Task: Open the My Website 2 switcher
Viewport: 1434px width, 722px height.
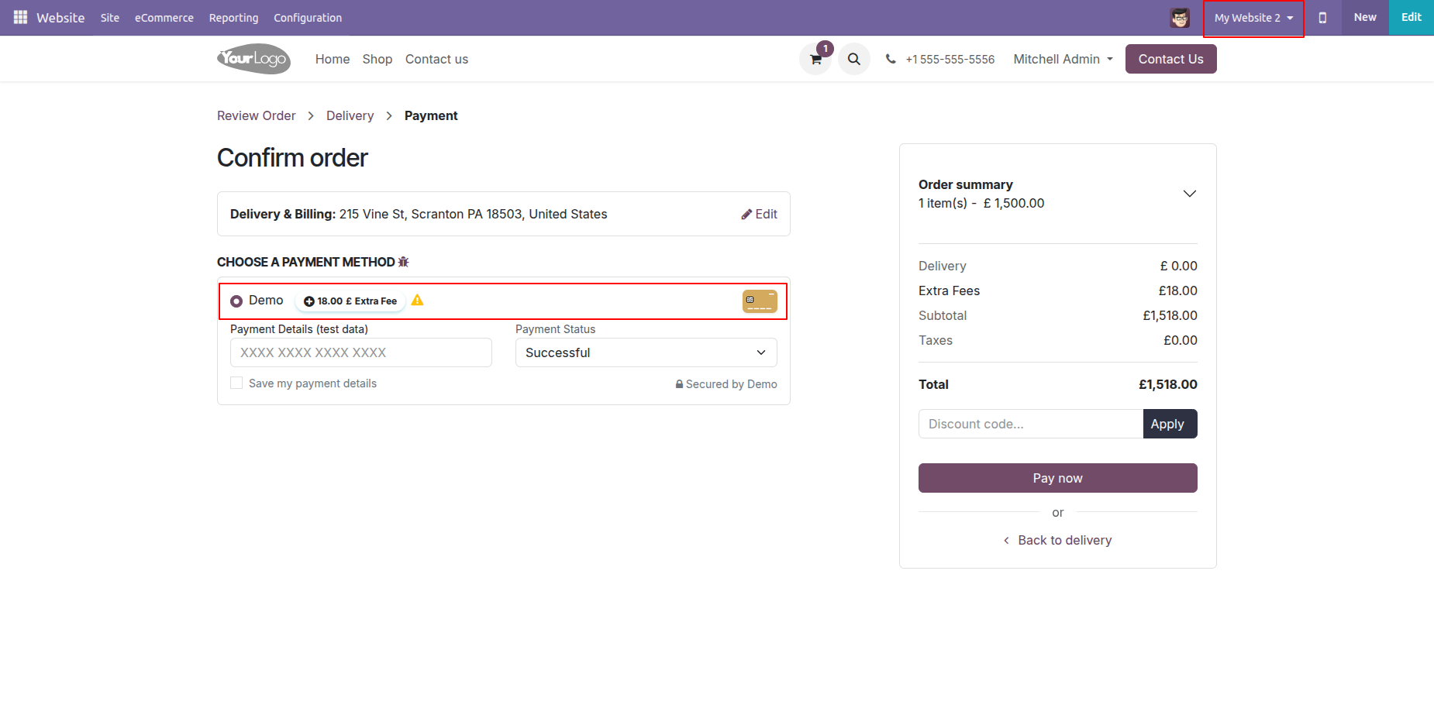Action: point(1253,18)
